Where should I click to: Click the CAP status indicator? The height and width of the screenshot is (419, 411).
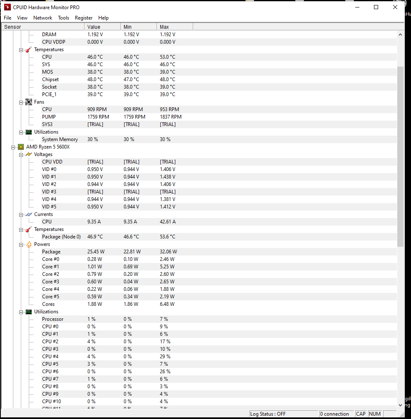point(361,414)
